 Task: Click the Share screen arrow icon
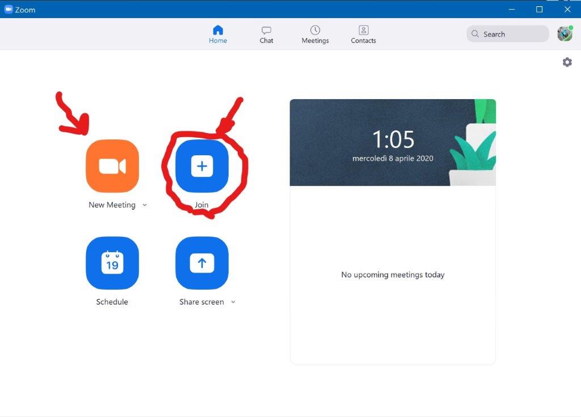point(202,263)
